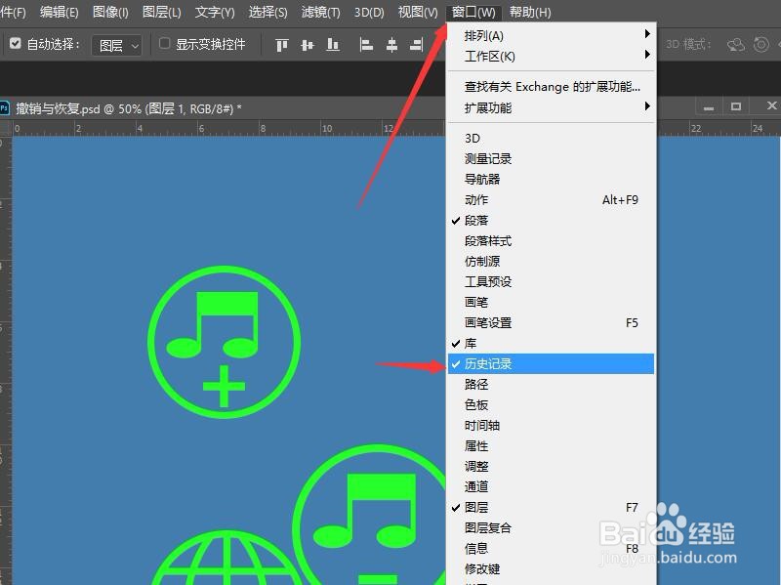Screen dimensions: 781x585
Task: Show the 测量记录 panel
Action: pyautogui.click(x=551, y=159)
